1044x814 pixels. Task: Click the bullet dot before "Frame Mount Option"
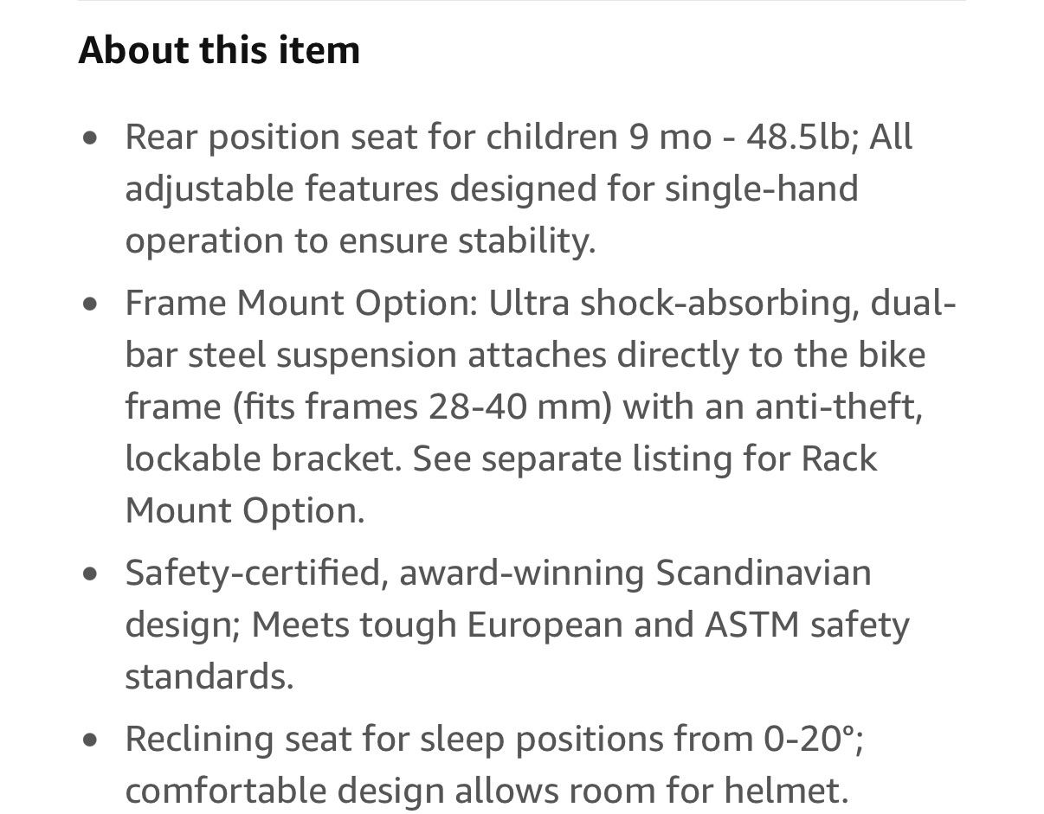tap(91, 304)
